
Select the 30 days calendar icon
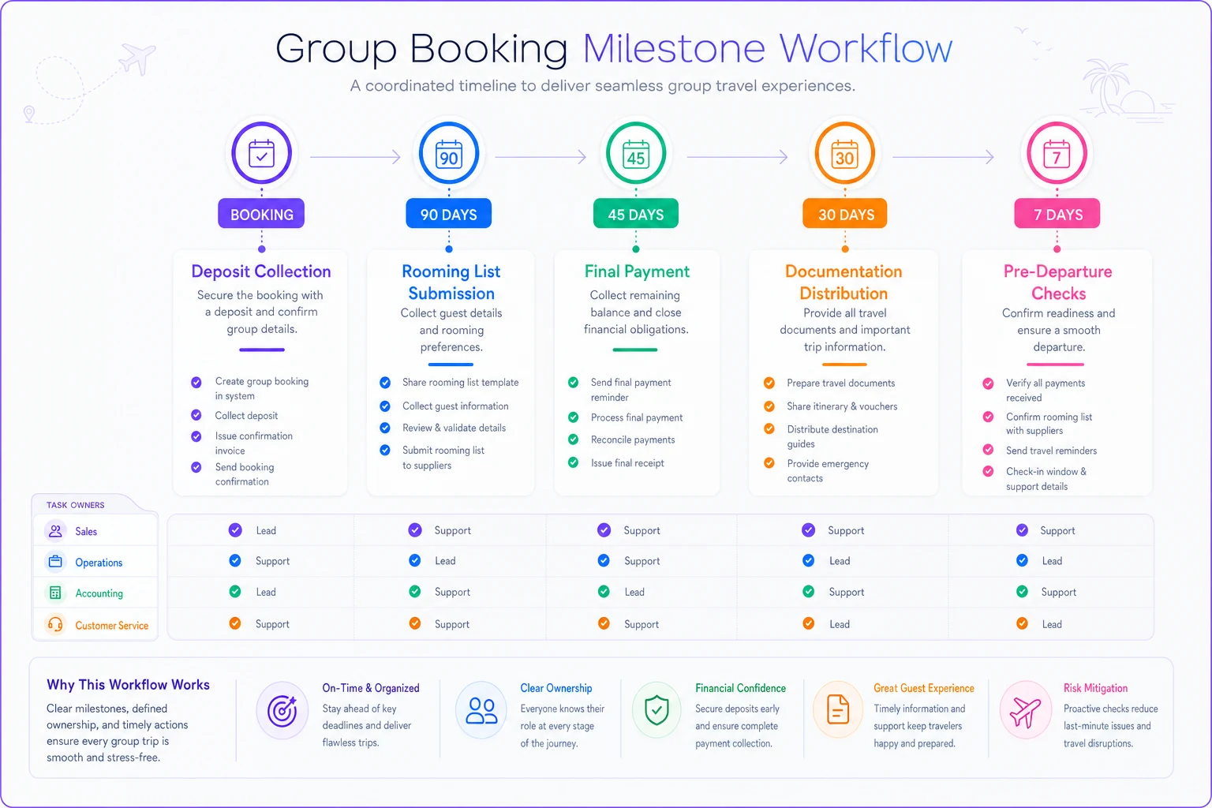[x=844, y=153]
